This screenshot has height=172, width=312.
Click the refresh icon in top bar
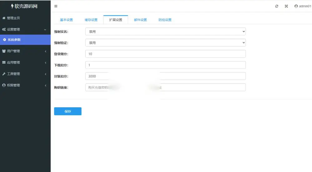(x=276, y=6)
